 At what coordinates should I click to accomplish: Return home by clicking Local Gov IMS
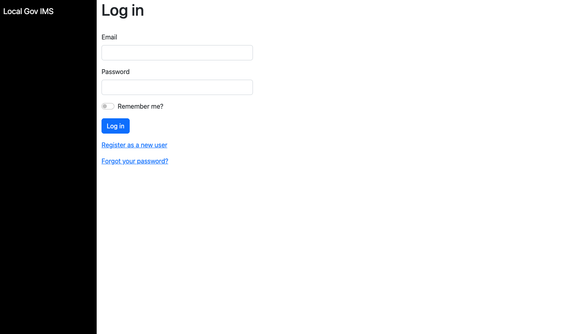[x=28, y=11]
